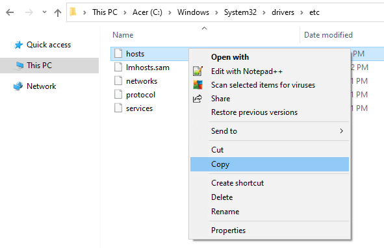Viewport: 384px width, 248px height.
Task: Choose Edit with Notepad++
Action: click(270, 71)
